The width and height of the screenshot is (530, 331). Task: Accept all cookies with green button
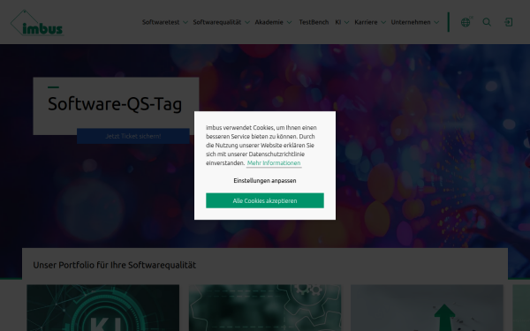click(x=265, y=200)
